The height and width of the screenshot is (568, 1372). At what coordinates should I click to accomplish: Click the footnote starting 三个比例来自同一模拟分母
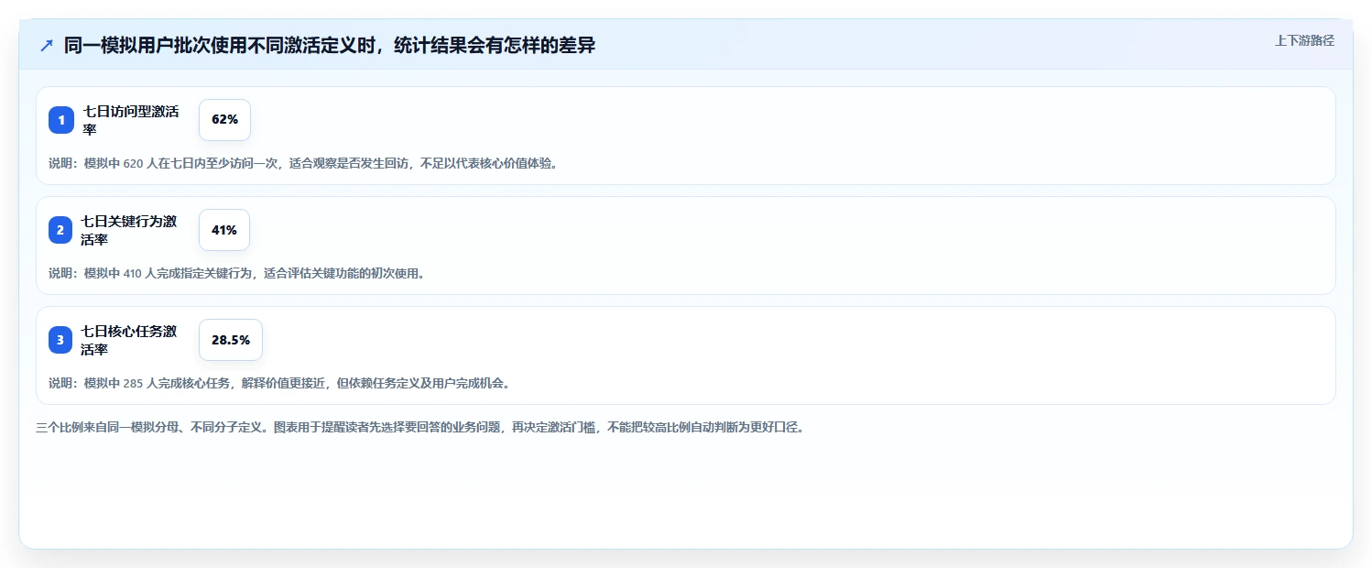click(x=420, y=427)
